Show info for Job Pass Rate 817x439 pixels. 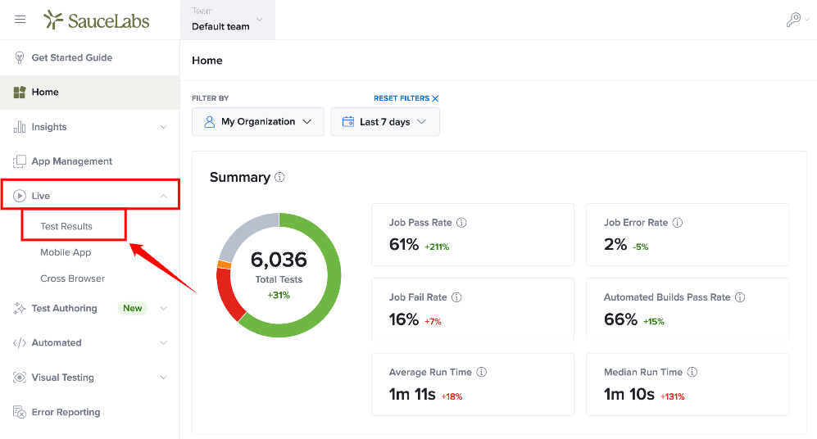(x=461, y=222)
